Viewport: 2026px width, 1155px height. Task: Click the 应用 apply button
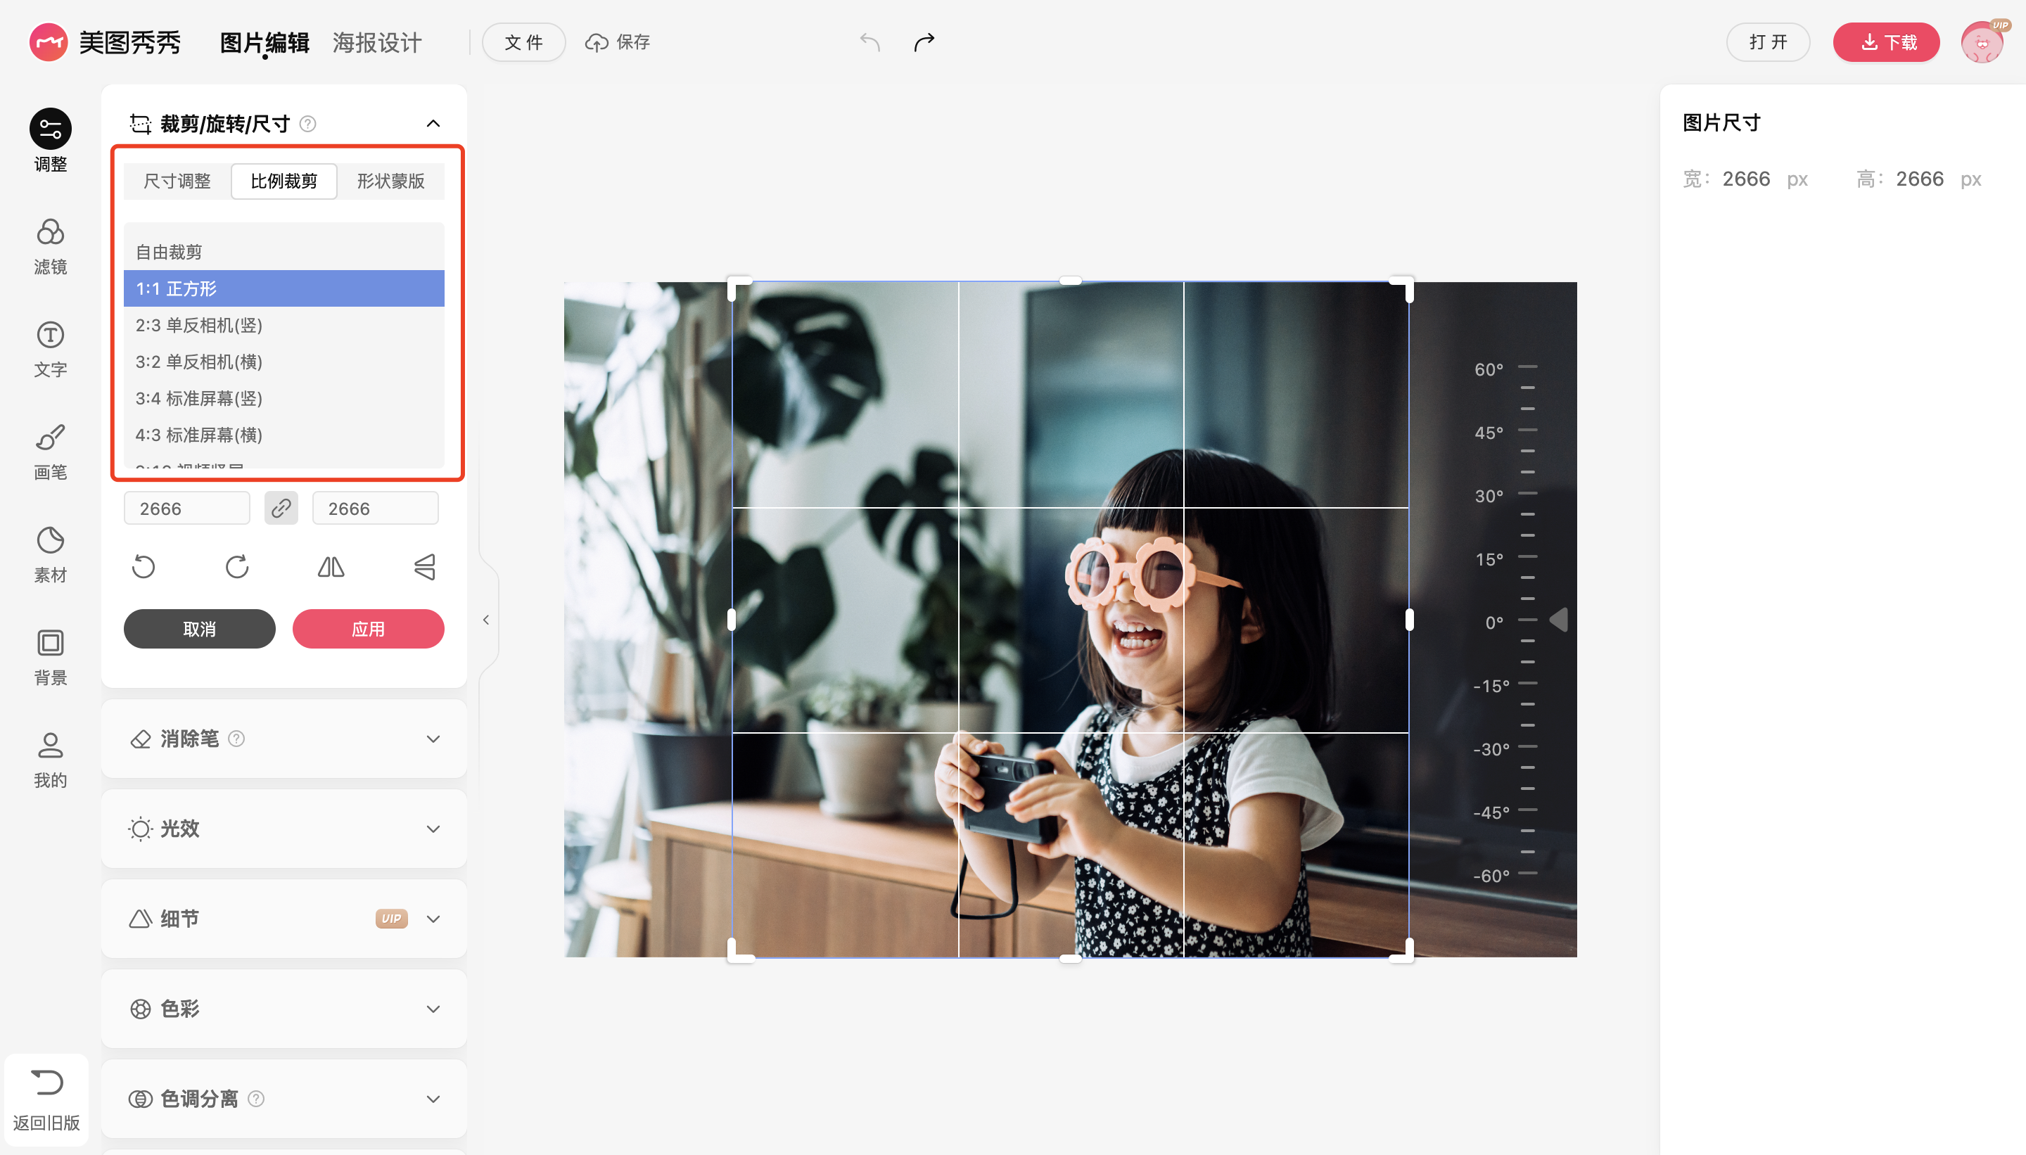click(x=368, y=629)
